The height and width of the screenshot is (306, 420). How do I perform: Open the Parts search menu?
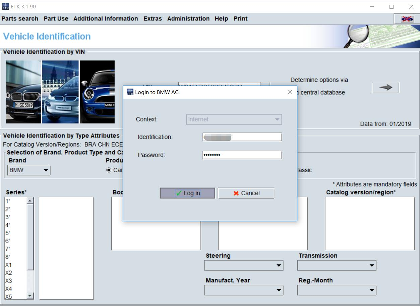pyautogui.click(x=20, y=19)
